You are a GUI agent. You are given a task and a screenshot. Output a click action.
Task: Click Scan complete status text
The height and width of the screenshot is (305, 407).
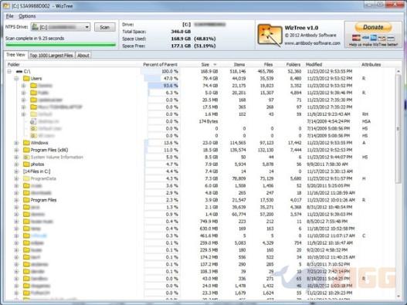point(35,39)
